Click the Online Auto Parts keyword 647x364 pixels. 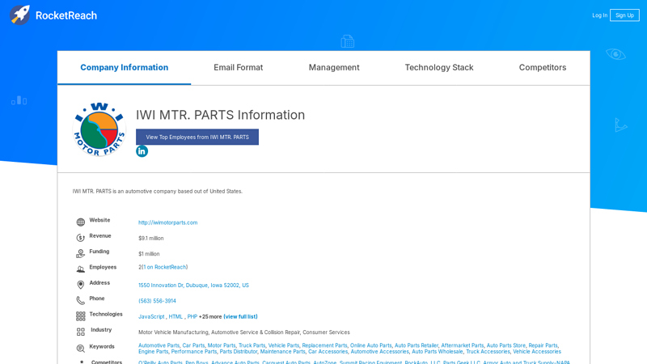point(371,345)
